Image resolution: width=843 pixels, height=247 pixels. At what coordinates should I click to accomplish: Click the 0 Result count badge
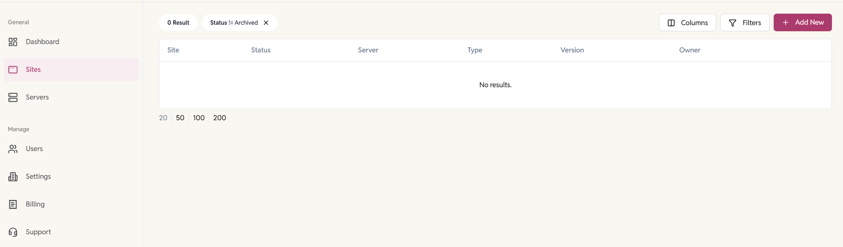point(178,23)
